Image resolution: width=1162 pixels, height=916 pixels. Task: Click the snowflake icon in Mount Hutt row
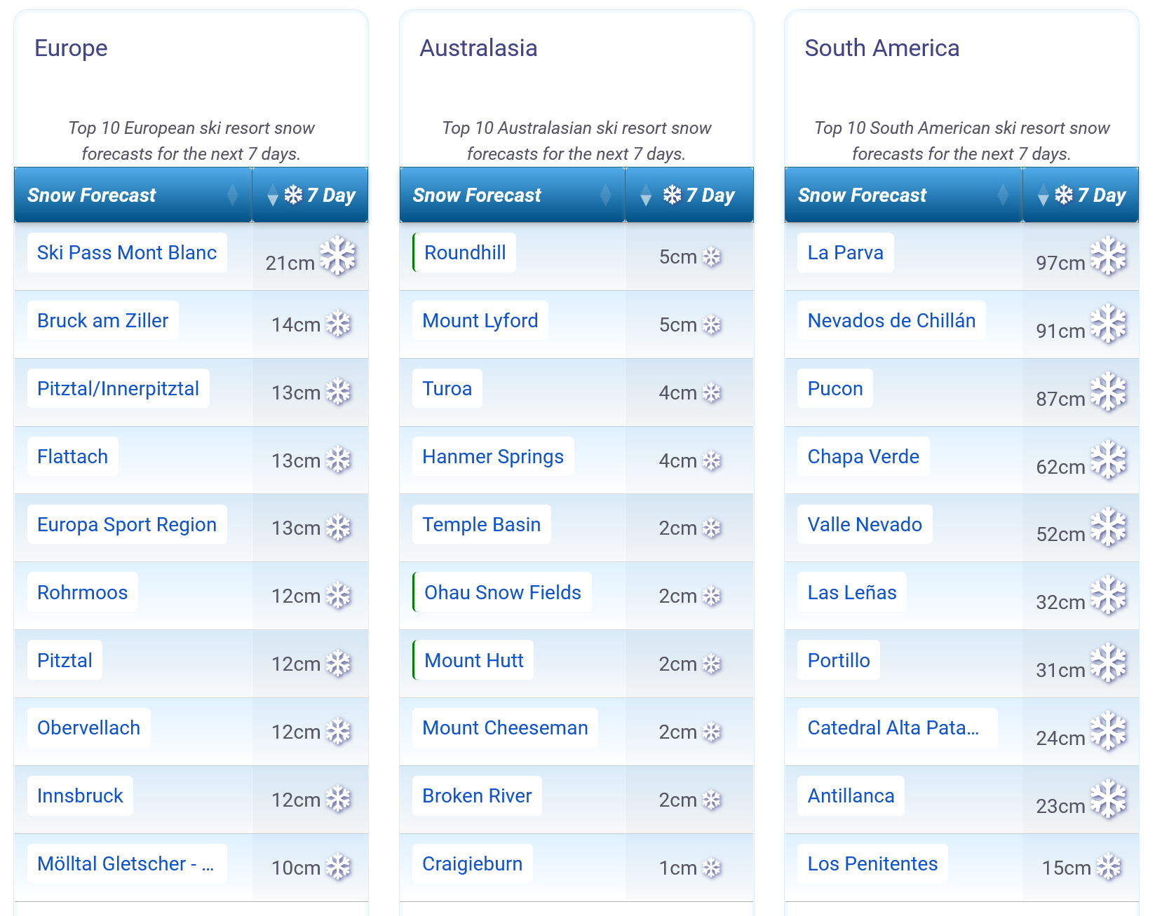712,664
